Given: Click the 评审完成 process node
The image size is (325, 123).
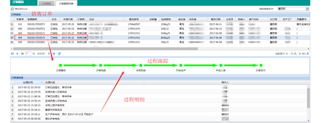Looking at the screenshot, I should pos(101,65).
